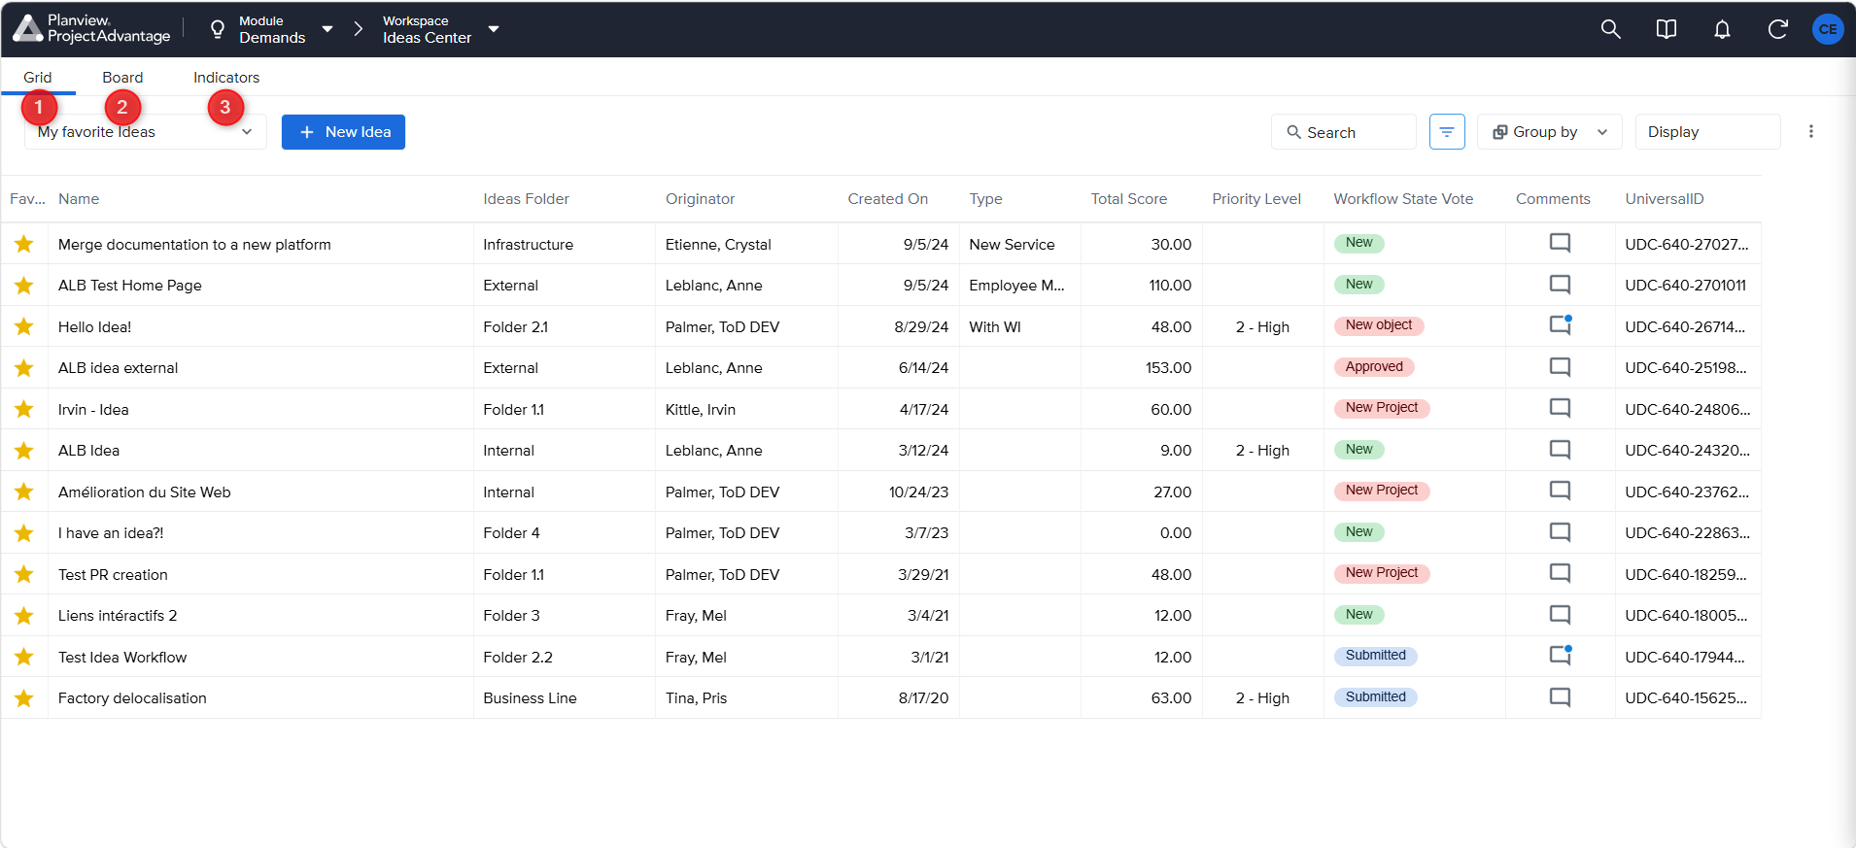
Task: Switch to the Indicators tab
Action: click(x=226, y=78)
